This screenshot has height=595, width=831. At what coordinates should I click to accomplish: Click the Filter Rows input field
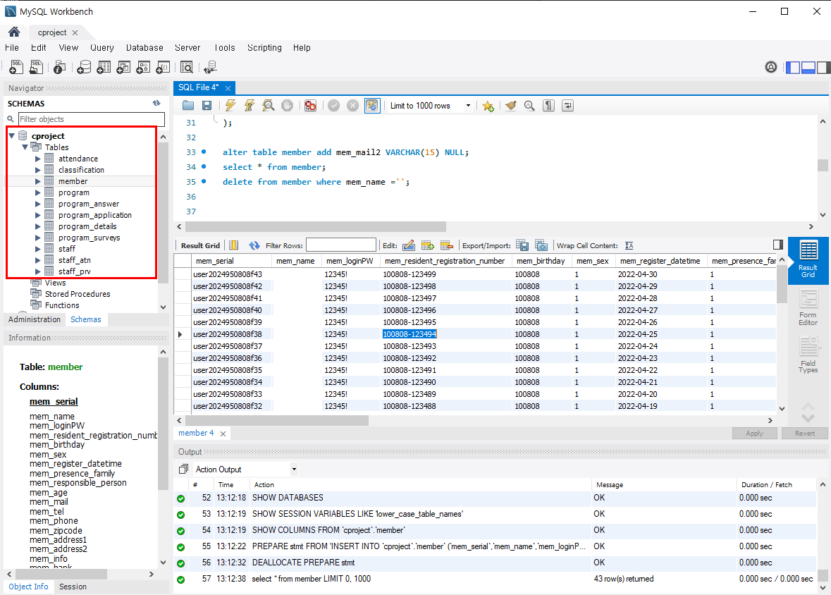(x=341, y=245)
